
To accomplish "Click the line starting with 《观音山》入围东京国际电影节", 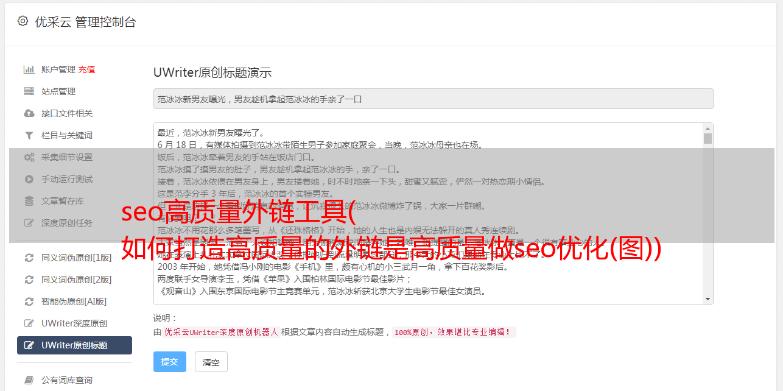I will [321, 291].
